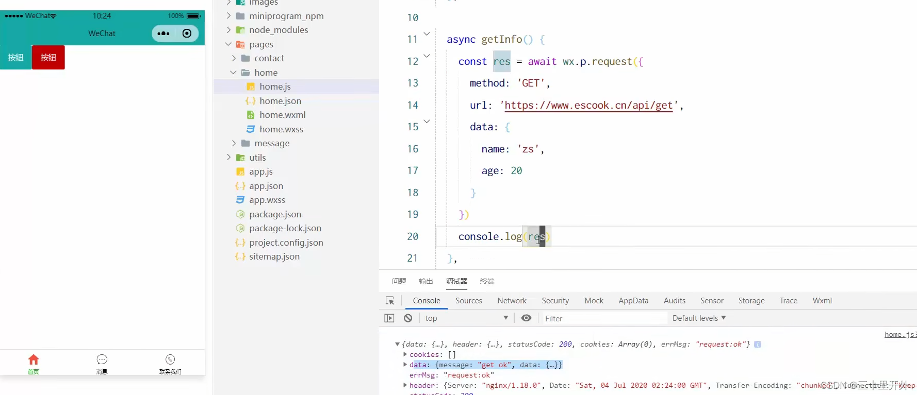The width and height of the screenshot is (917, 395).
Task: Open the top context dropdown
Action: pyautogui.click(x=467, y=318)
